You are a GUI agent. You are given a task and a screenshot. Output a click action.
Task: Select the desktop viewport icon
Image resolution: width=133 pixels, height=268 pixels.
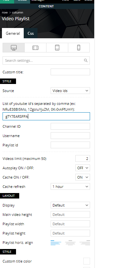tap(14, 48)
